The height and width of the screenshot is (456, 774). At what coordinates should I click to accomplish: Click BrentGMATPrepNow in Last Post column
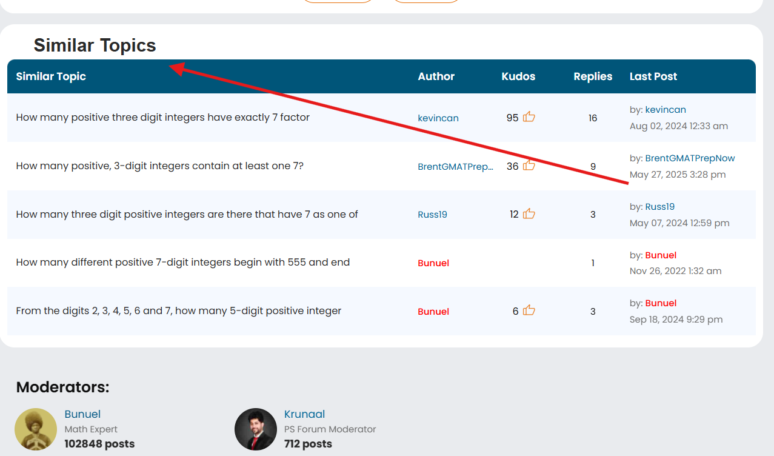[690, 158]
